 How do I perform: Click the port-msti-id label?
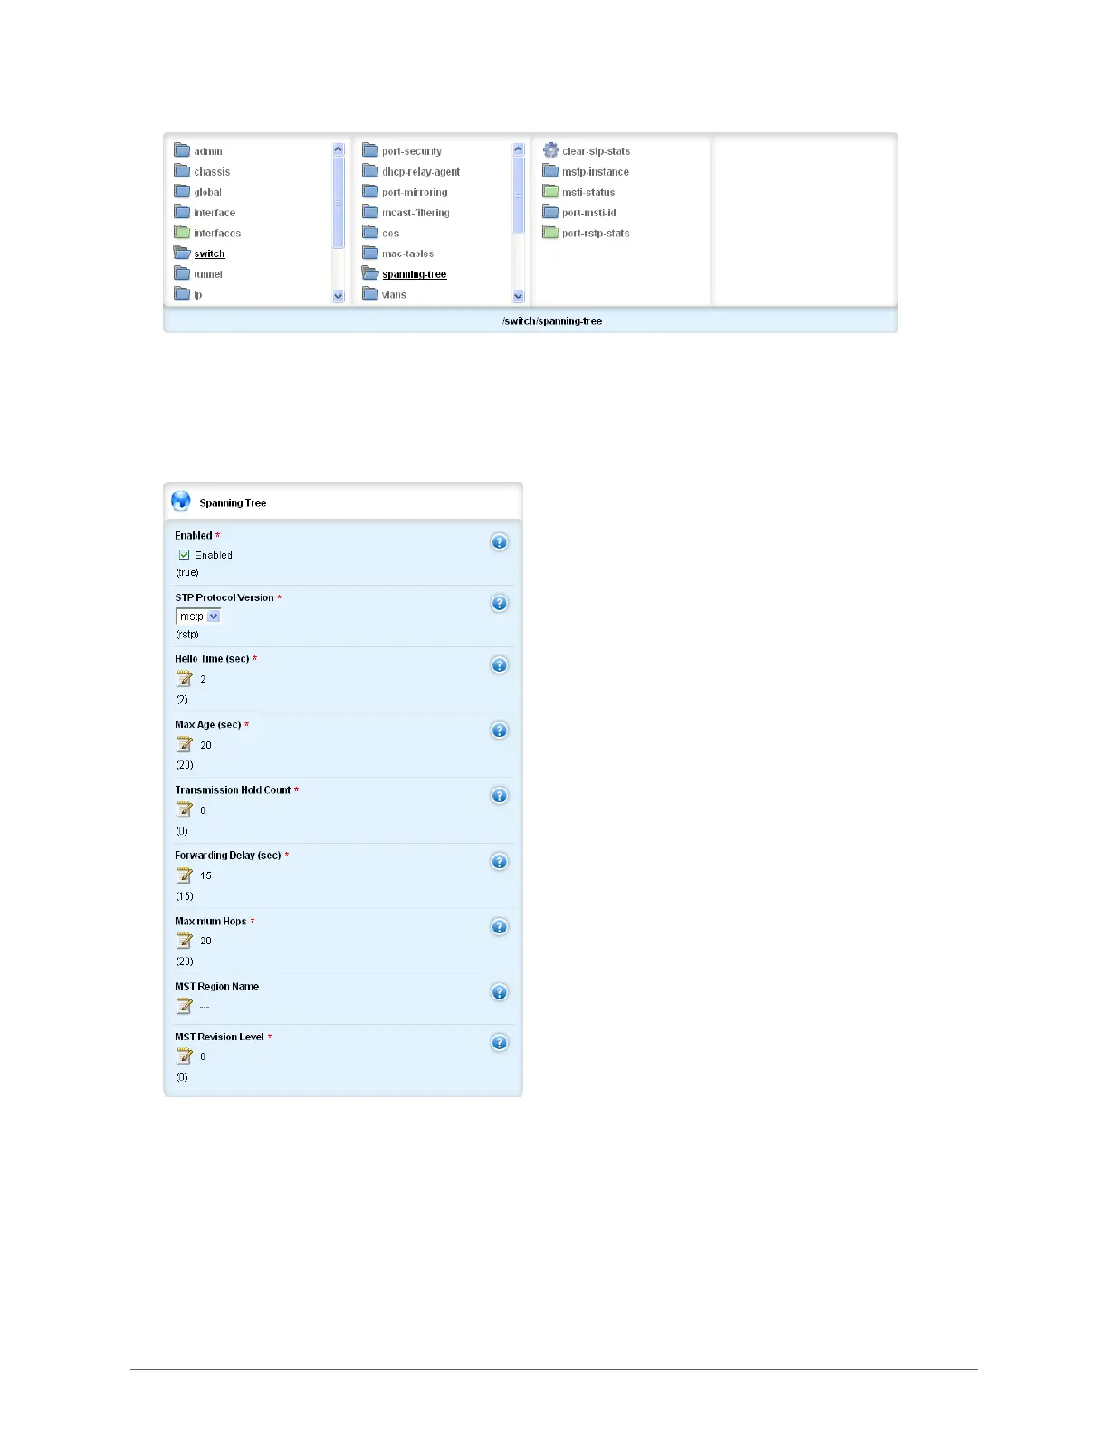[589, 213]
